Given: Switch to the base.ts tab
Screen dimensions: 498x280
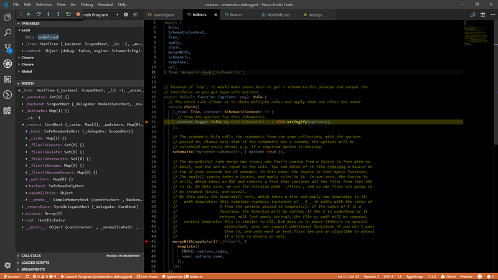Looking at the screenshot, I should tap(236, 14).
